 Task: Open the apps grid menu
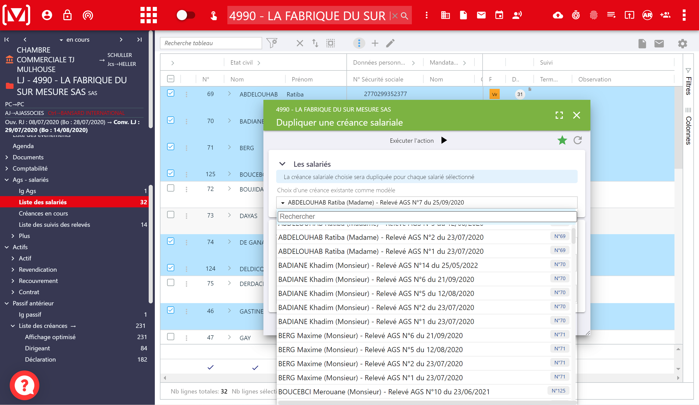tap(149, 15)
